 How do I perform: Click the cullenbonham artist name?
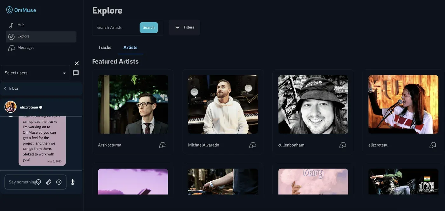tap(291, 145)
